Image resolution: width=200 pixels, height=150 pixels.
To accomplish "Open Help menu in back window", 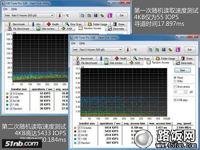I will pyautogui.click(x=14, y=9).
